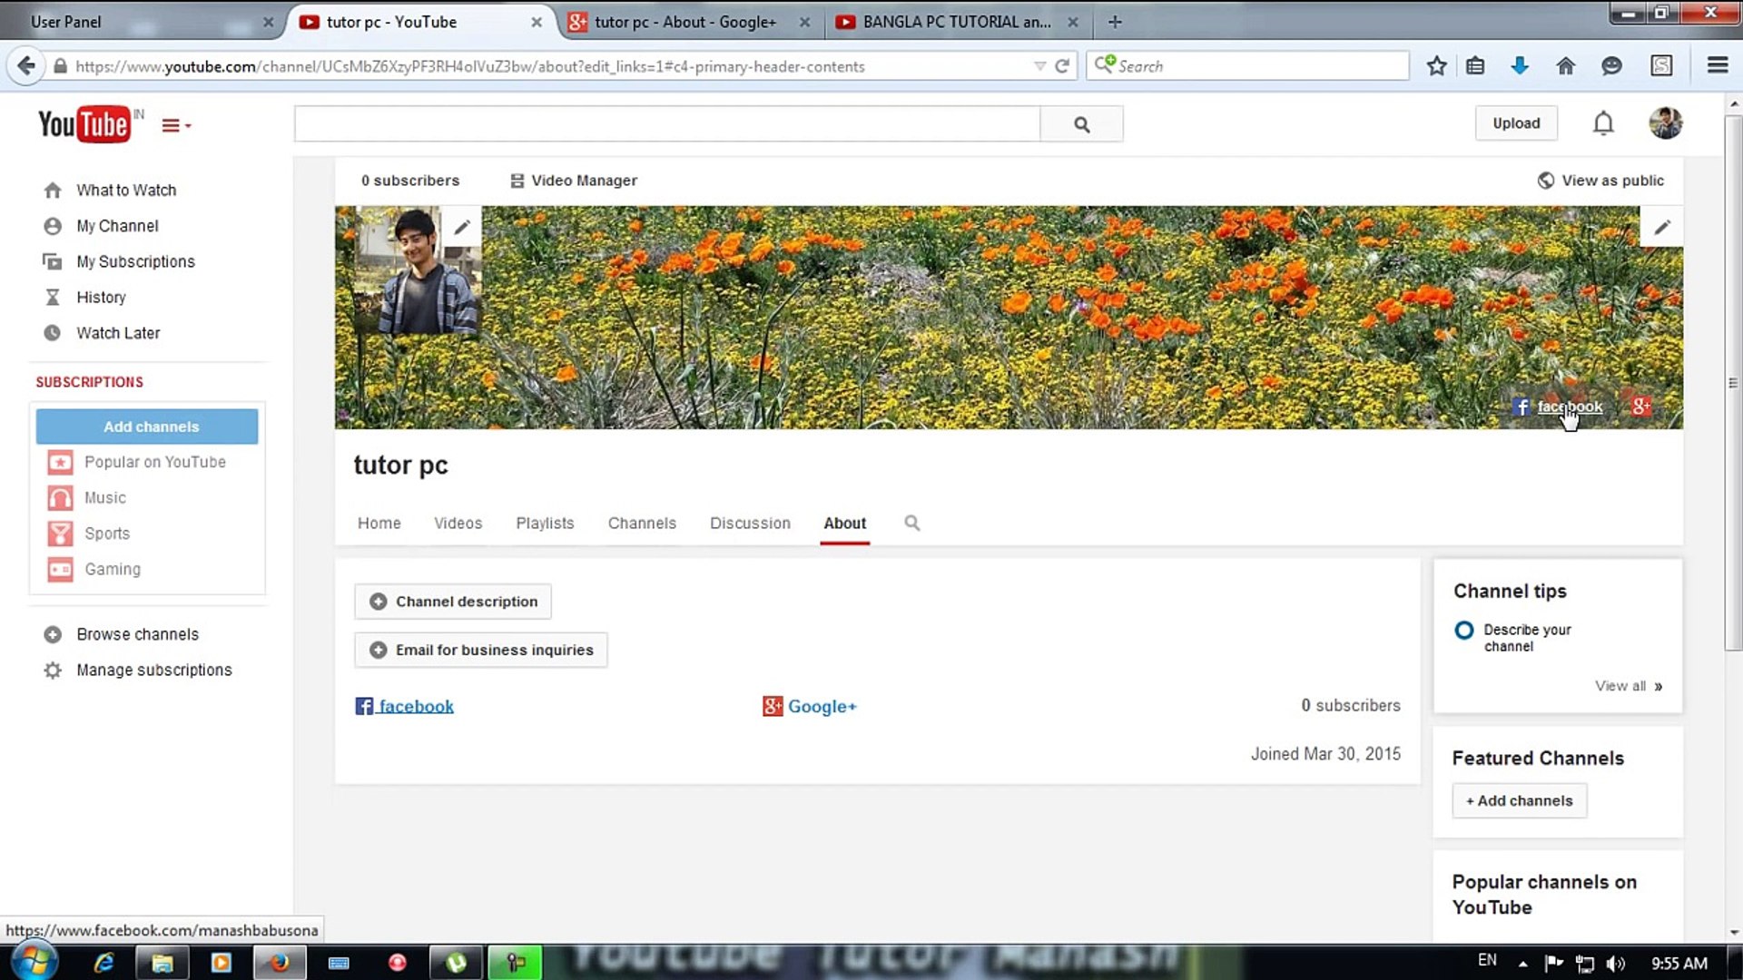This screenshot has width=1743, height=980.
Task: Click the Upload button
Action: coord(1515,122)
